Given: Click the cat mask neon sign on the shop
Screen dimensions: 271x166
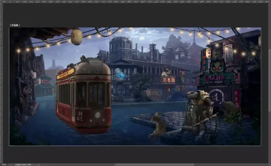Looking at the screenshot, I should pos(217,66).
